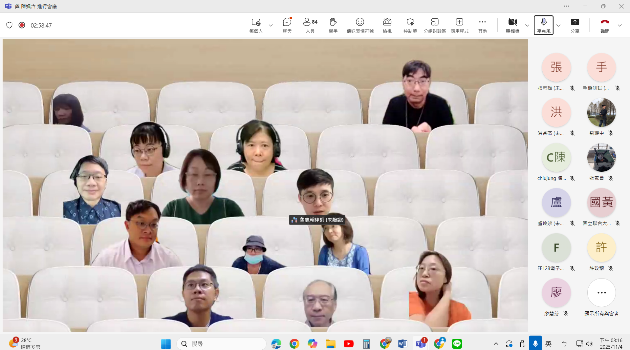The height and width of the screenshot is (350, 630).
Task: Open the more (其他) options menu
Action: (482, 25)
